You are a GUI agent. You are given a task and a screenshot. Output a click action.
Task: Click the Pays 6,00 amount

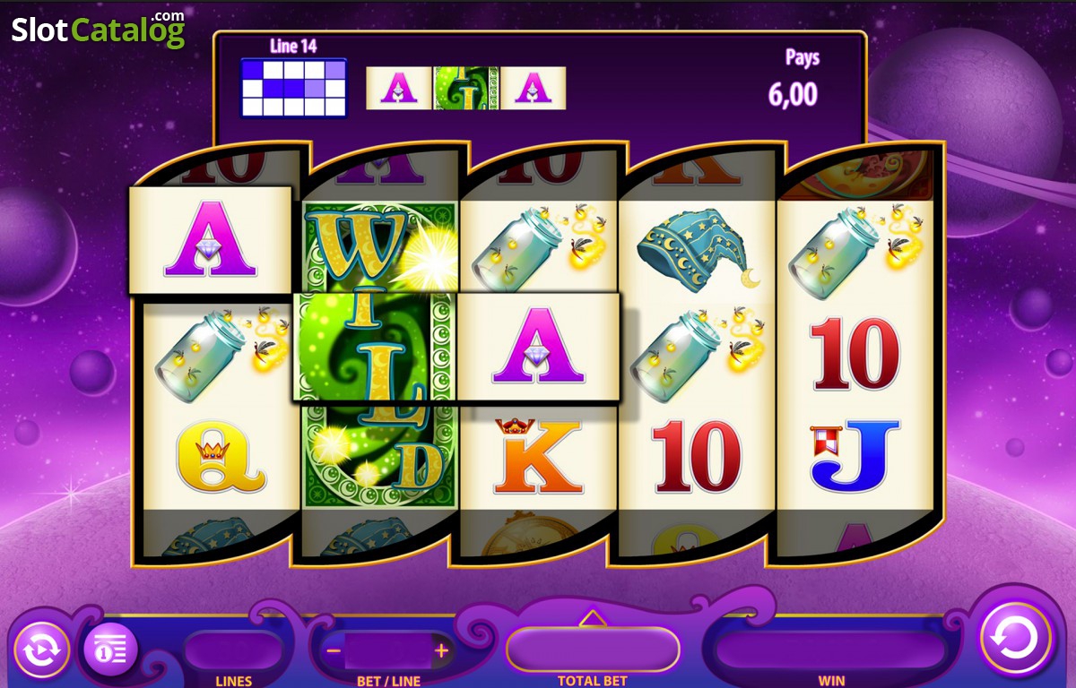(793, 92)
